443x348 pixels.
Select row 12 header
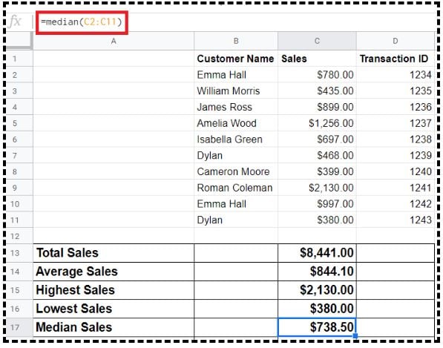click(x=15, y=236)
